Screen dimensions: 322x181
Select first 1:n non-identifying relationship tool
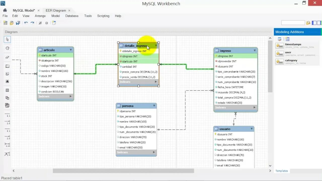click(x=8, y=122)
